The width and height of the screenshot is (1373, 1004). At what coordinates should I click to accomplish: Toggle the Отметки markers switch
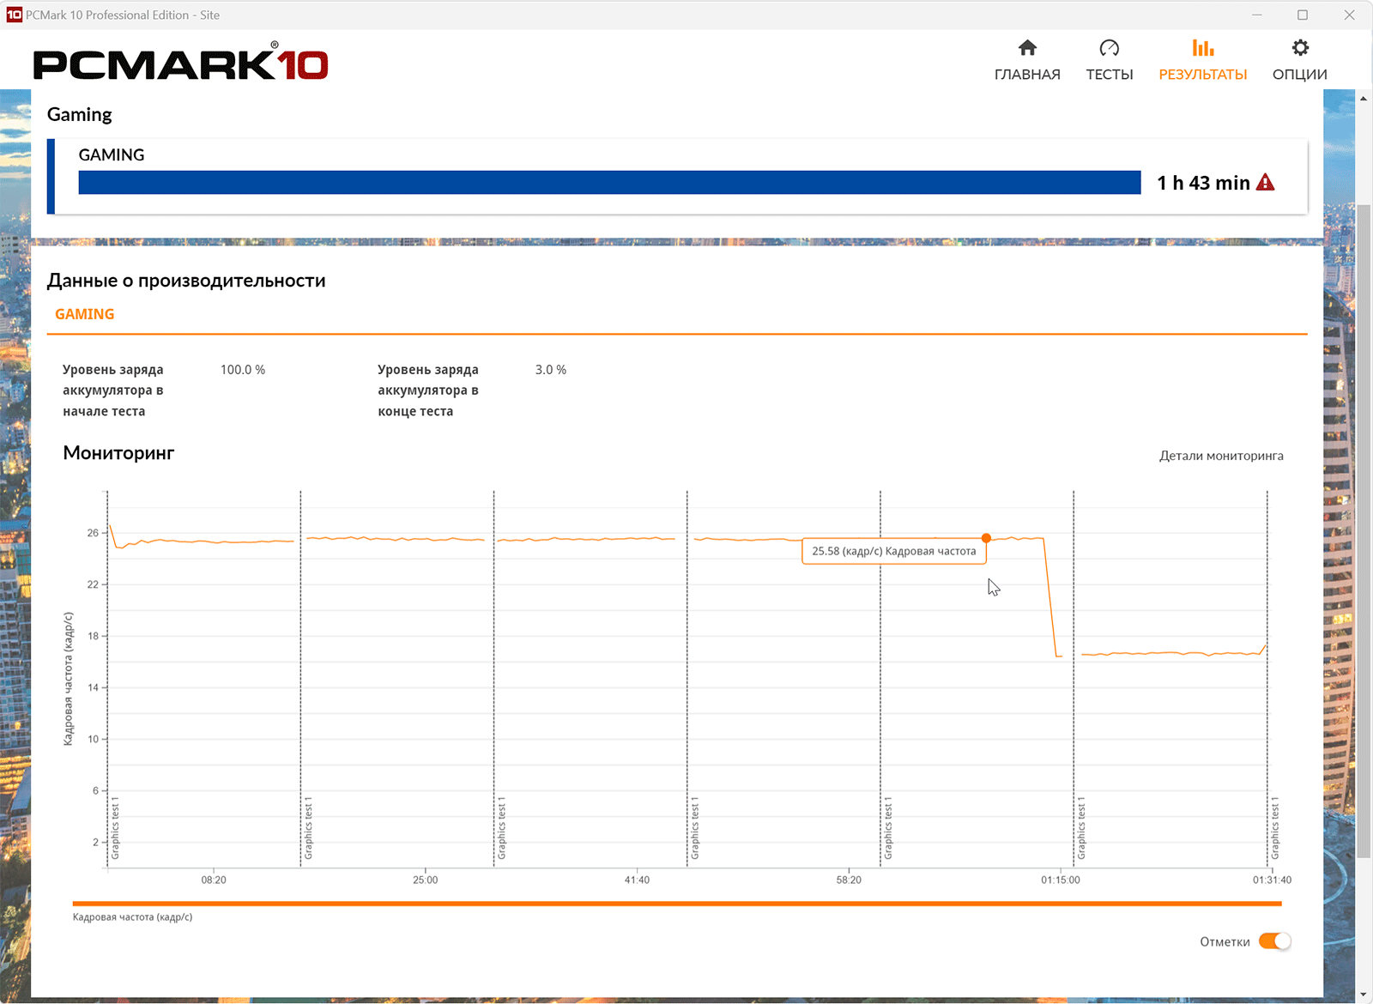click(1275, 941)
